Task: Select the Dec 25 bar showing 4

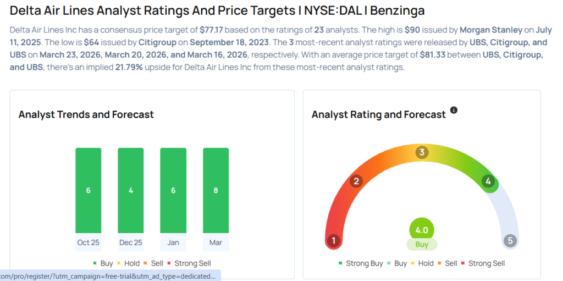Action: pyautogui.click(x=130, y=190)
